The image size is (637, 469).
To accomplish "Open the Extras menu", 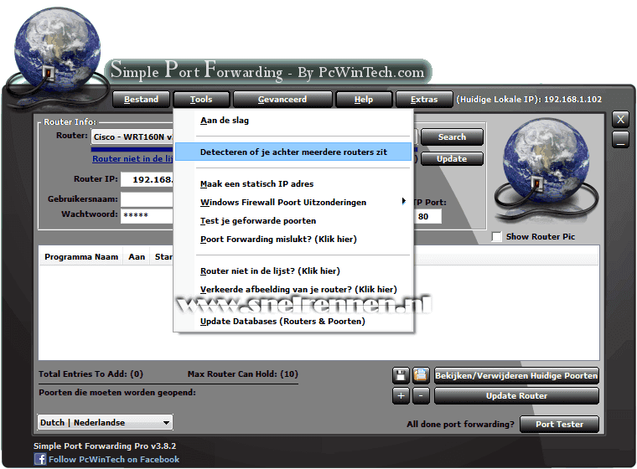I will click(x=424, y=99).
